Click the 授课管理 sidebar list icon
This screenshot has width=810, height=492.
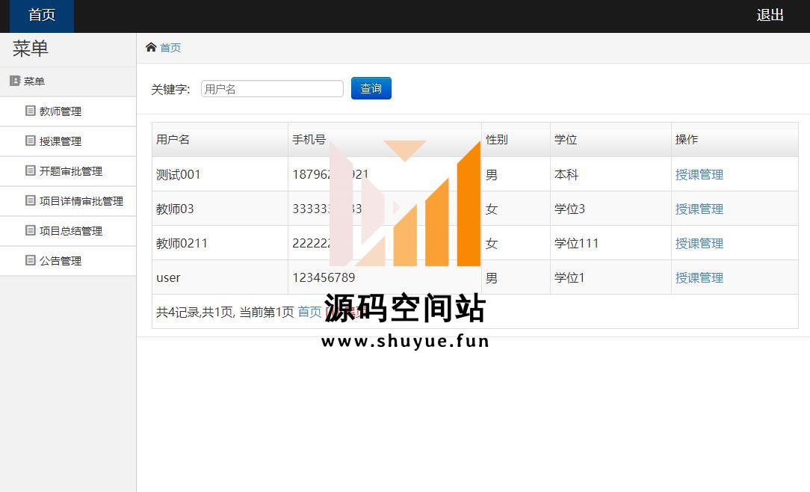[31, 141]
